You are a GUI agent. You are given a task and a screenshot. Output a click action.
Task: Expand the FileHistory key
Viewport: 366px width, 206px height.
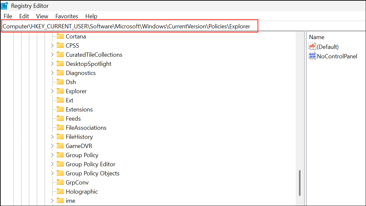(x=52, y=137)
